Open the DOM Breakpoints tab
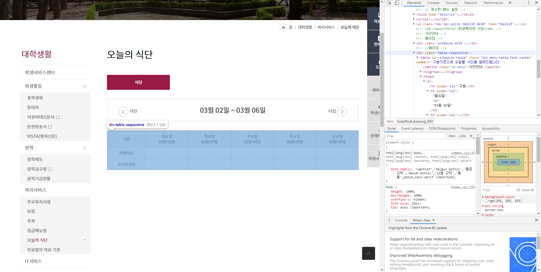 click(x=442, y=129)
